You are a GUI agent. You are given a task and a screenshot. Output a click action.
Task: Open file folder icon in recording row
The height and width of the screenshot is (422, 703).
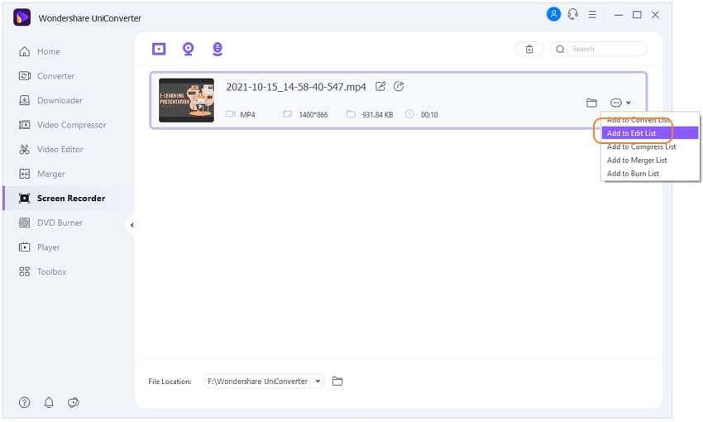[591, 103]
